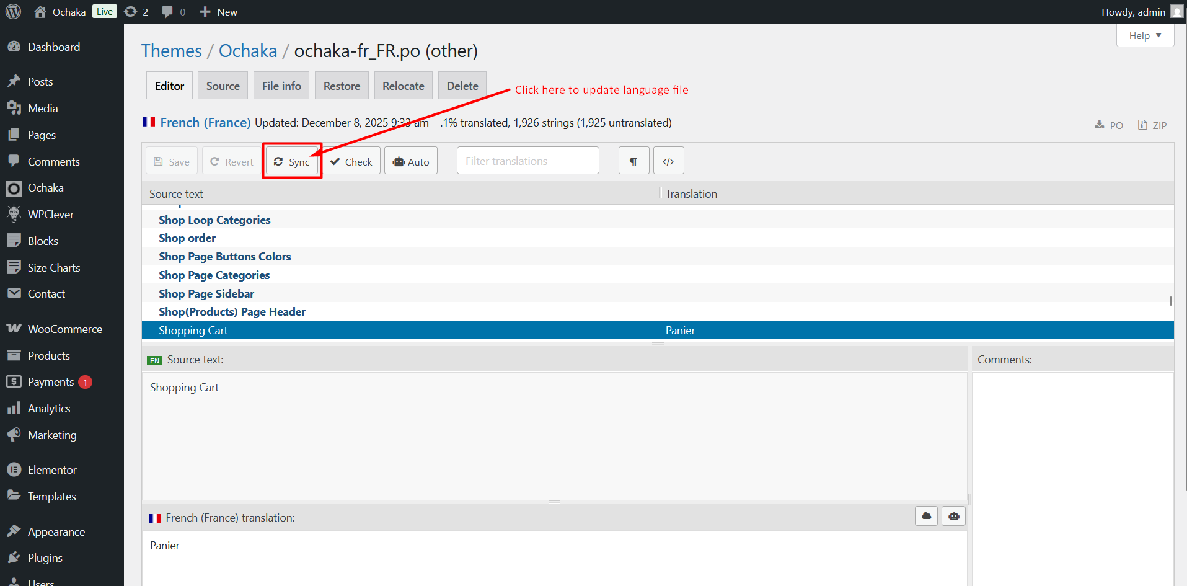The width and height of the screenshot is (1187, 586).
Task: Toggle code view with the angle brackets icon
Action: [668, 161]
